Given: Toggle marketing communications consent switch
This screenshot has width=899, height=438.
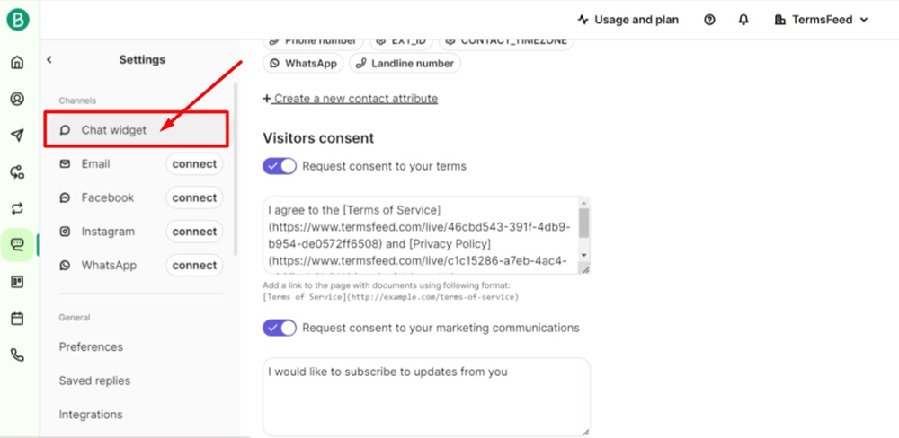Looking at the screenshot, I should [280, 328].
